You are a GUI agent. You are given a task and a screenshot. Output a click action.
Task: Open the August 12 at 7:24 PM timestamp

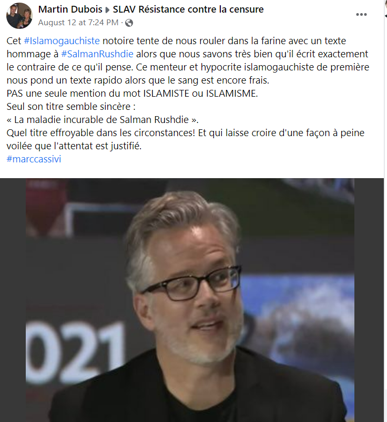pos(78,23)
